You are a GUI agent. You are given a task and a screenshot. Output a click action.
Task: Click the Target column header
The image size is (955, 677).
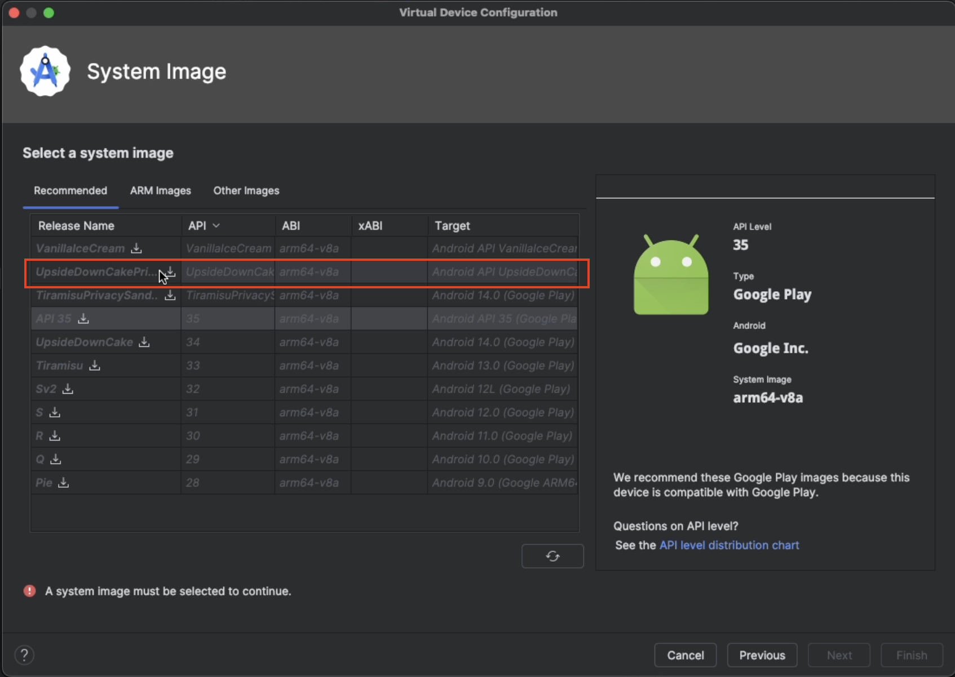[503, 226]
